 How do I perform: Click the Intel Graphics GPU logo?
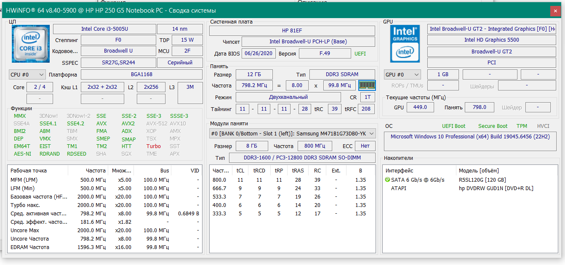[x=405, y=43]
